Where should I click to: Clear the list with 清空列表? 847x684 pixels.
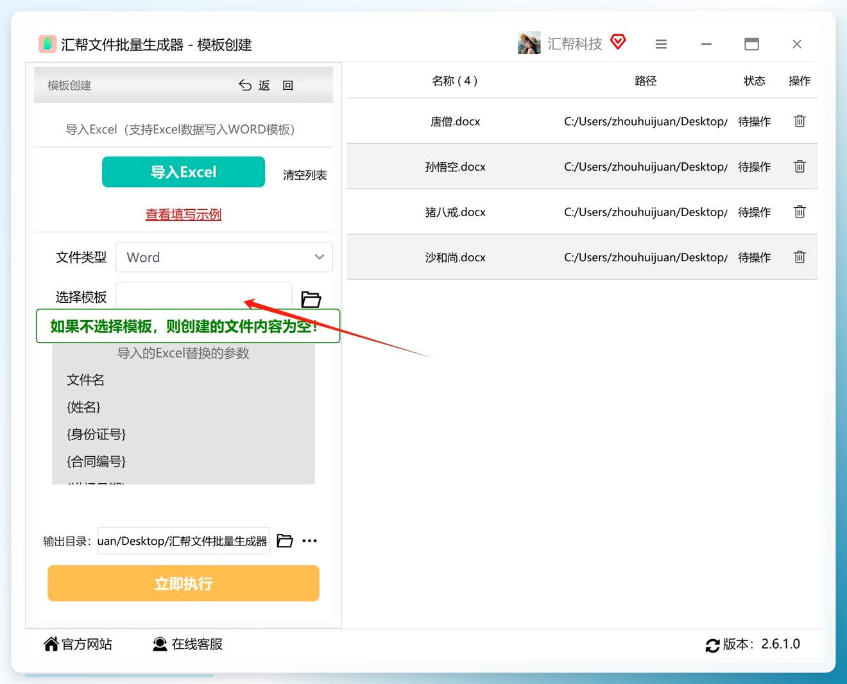[305, 175]
